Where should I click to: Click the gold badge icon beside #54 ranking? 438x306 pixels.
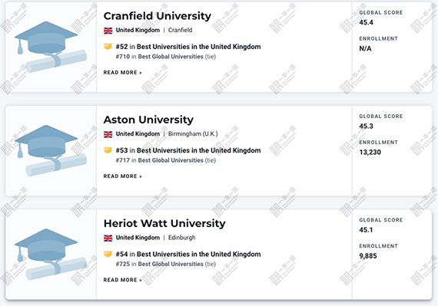point(108,254)
